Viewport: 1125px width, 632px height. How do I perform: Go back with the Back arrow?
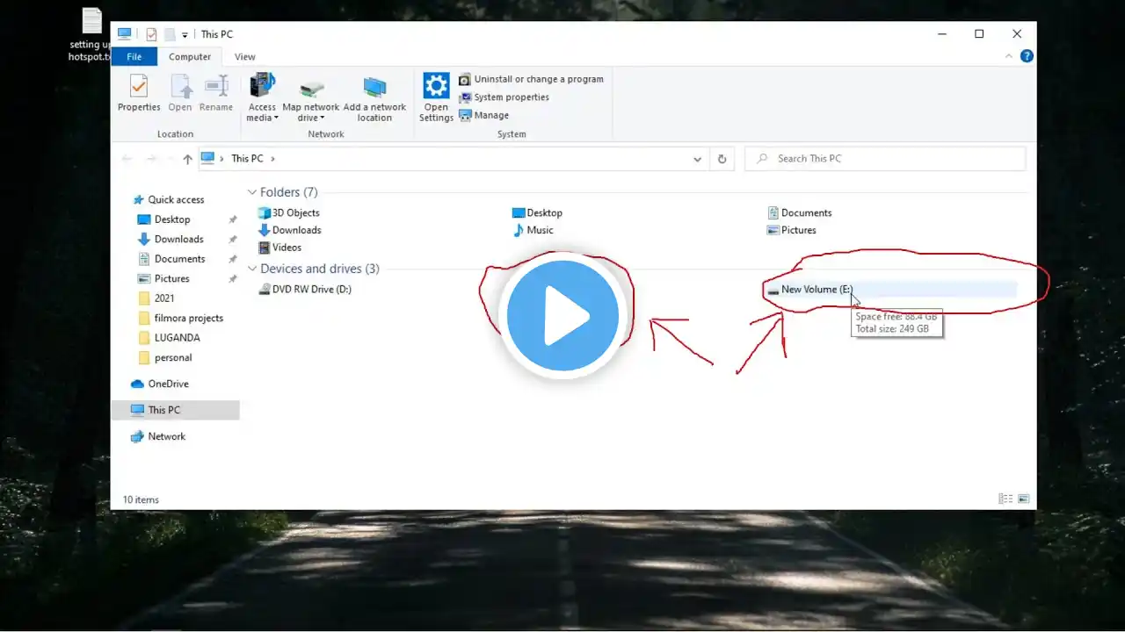tap(127, 159)
